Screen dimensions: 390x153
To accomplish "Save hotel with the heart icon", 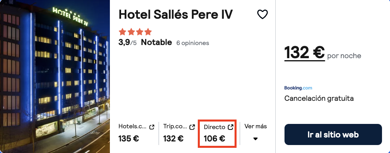I will (263, 15).
